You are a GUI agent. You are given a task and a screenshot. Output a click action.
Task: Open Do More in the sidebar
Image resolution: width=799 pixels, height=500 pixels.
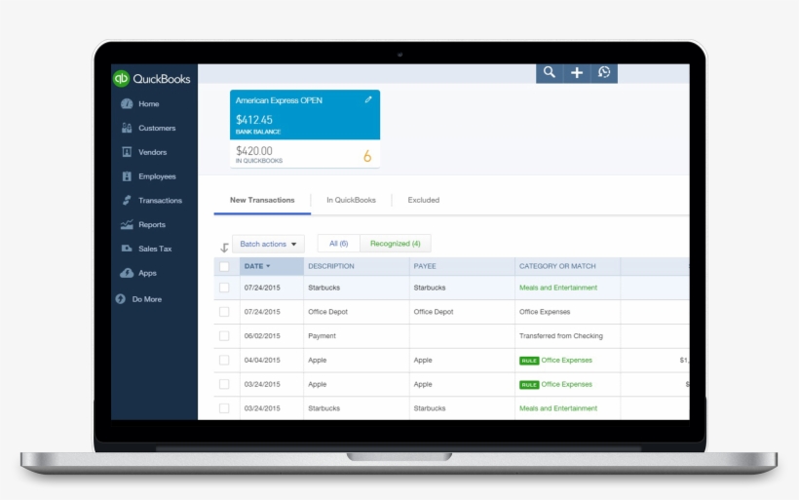[x=147, y=299]
